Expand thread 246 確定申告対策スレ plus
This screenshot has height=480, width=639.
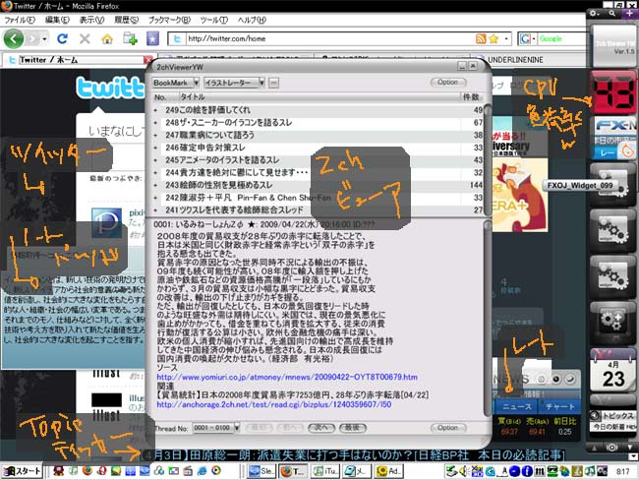pos(155,148)
